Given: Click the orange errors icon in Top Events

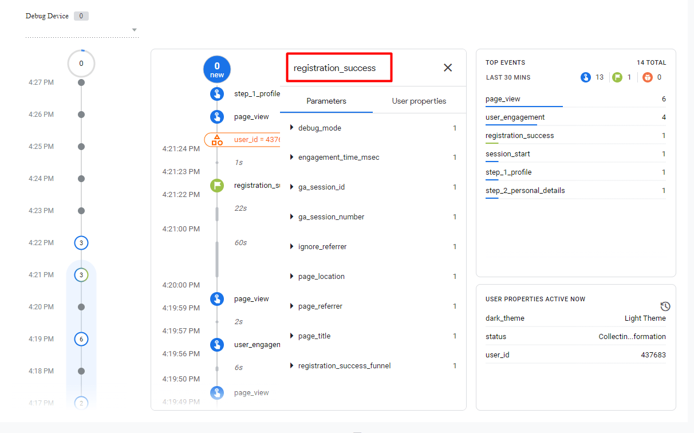Looking at the screenshot, I should click(x=647, y=77).
